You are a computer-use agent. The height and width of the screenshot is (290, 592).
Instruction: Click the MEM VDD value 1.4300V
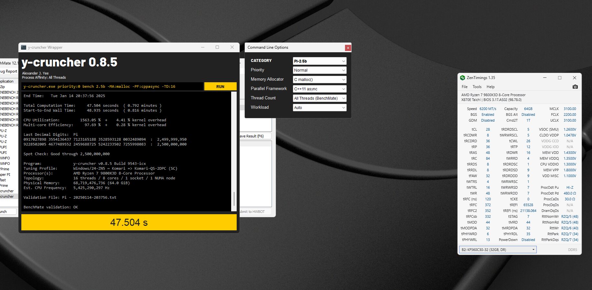[570, 153]
